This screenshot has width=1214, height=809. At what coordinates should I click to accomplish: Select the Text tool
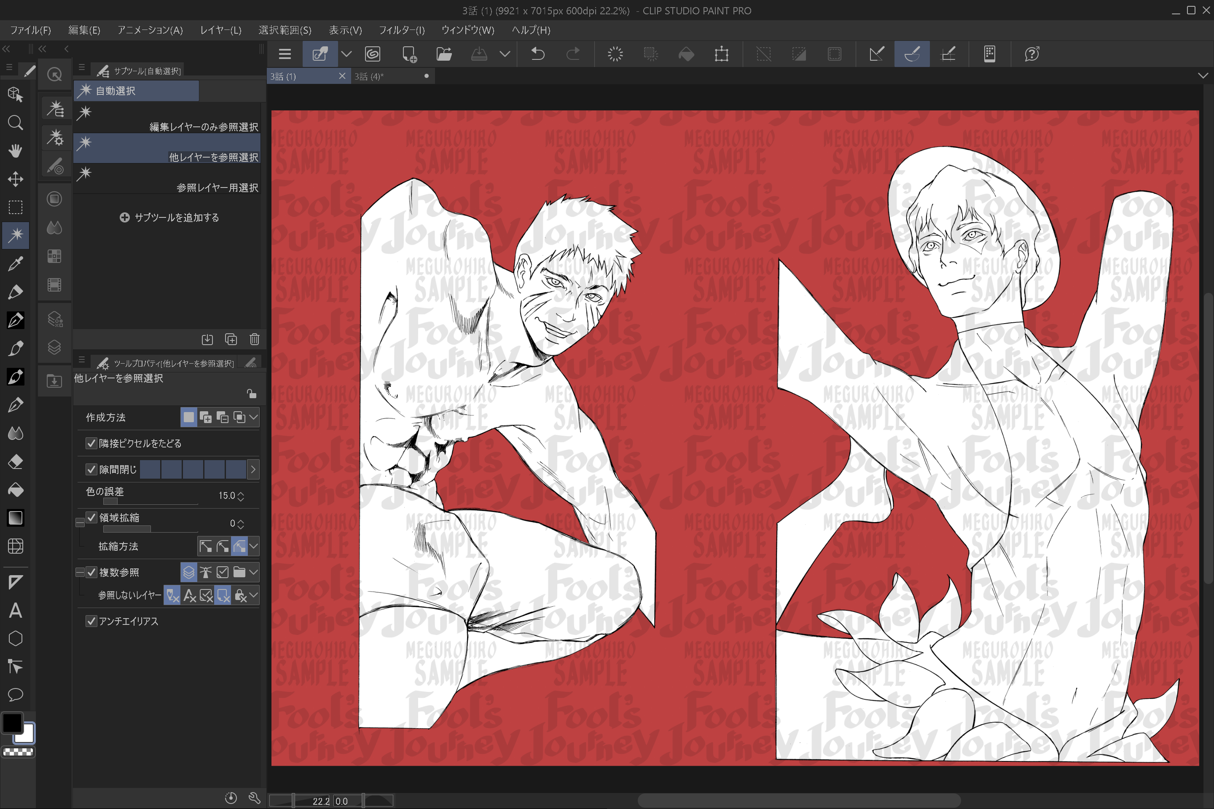[16, 611]
